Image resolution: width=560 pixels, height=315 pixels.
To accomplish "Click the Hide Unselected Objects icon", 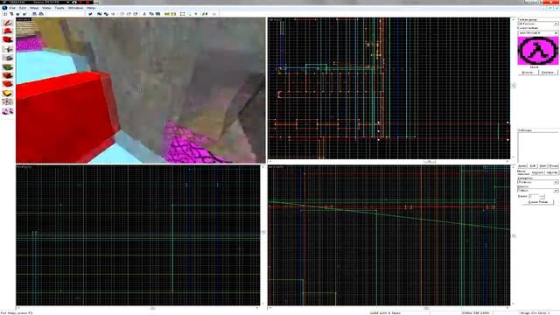I will (x=129, y=14).
